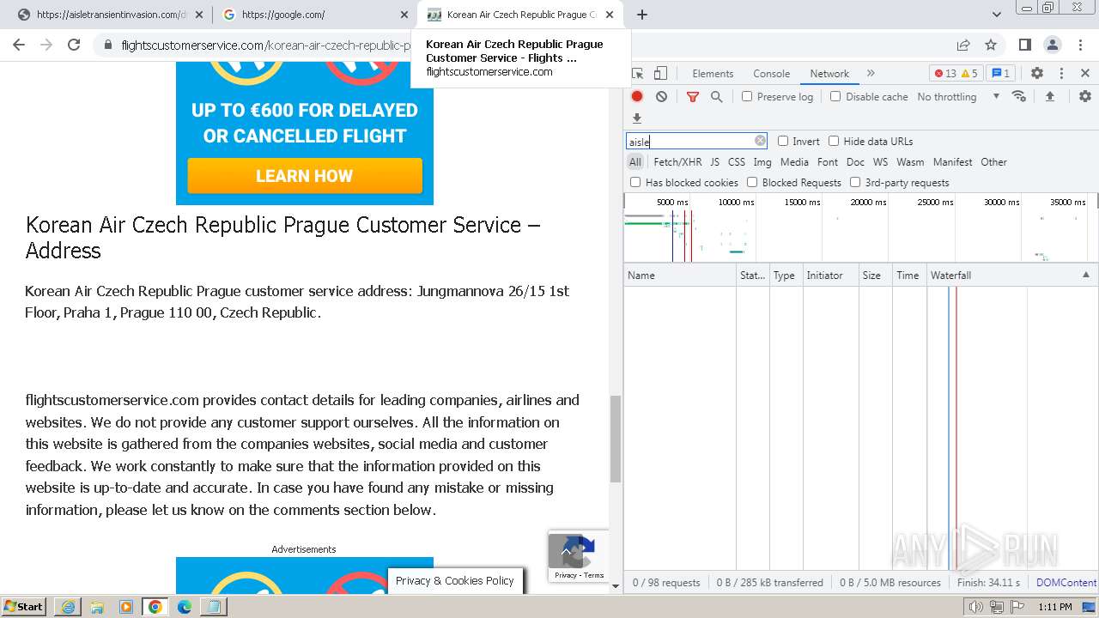Open DevTools three-dot customize menu
This screenshot has height=618, width=1099.
[1061, 74]
